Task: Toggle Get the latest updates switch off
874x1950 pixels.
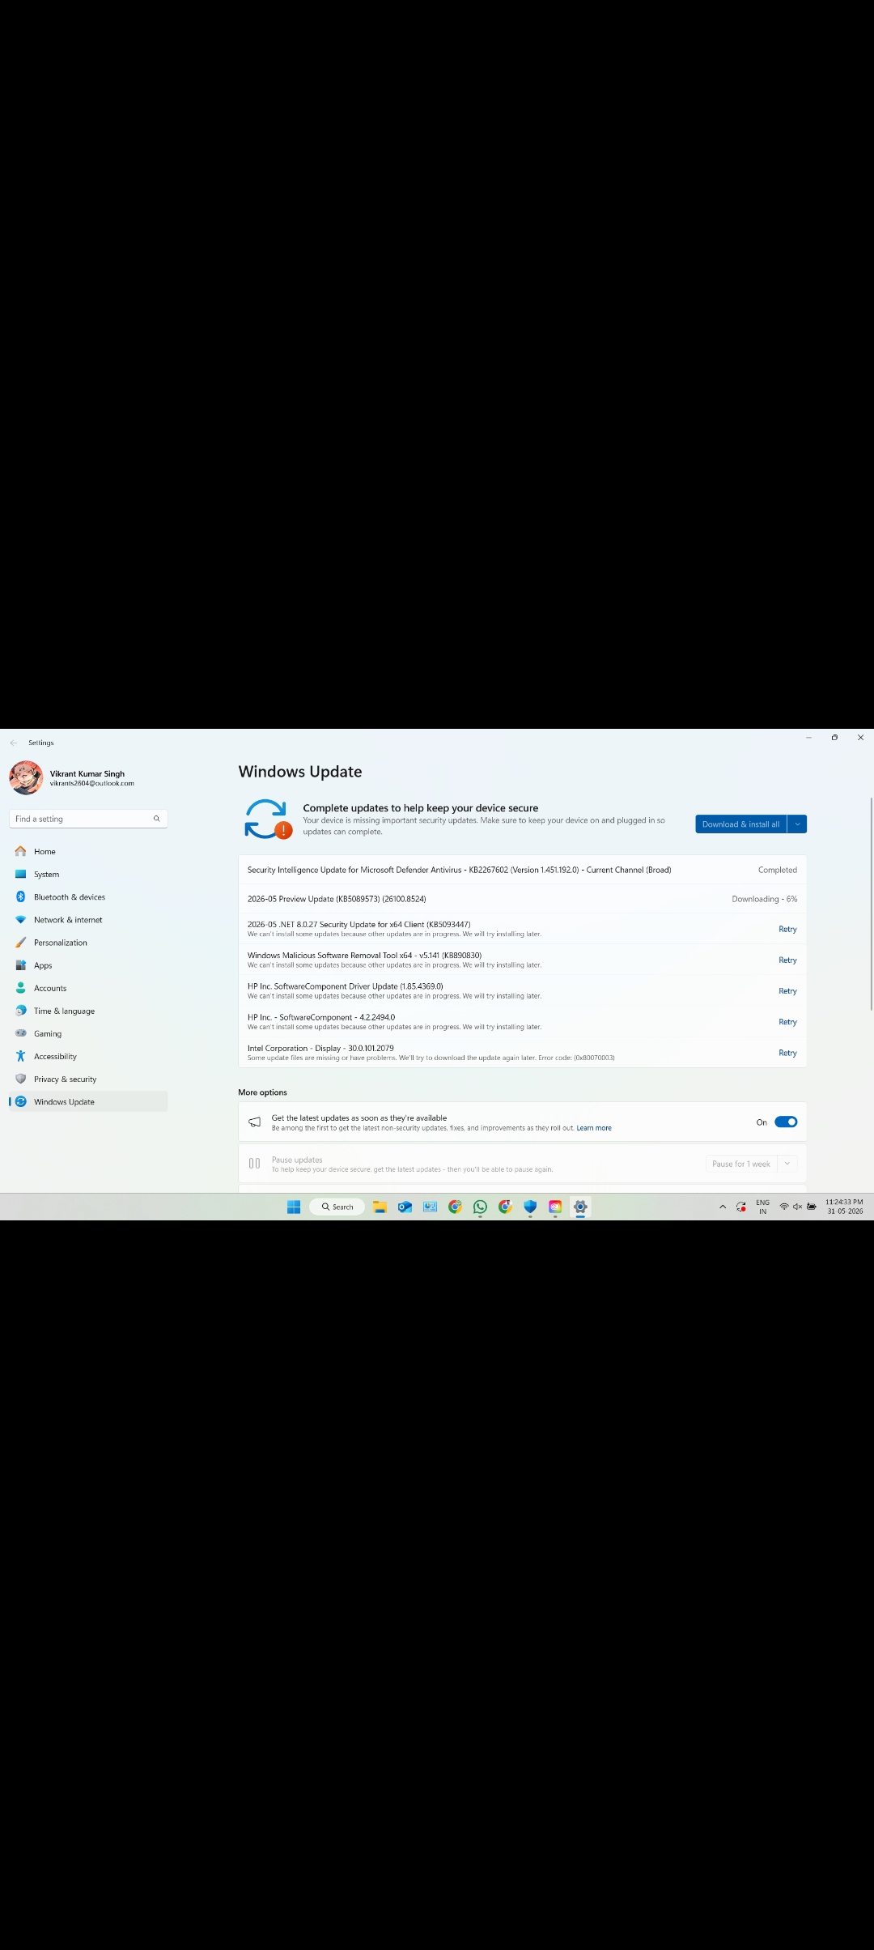Action: point(786,1122)
